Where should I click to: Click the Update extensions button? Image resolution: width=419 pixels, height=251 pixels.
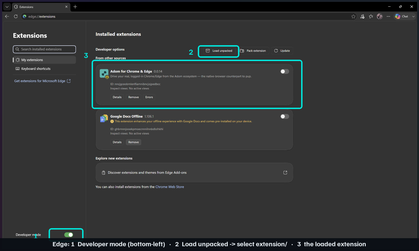282,51
